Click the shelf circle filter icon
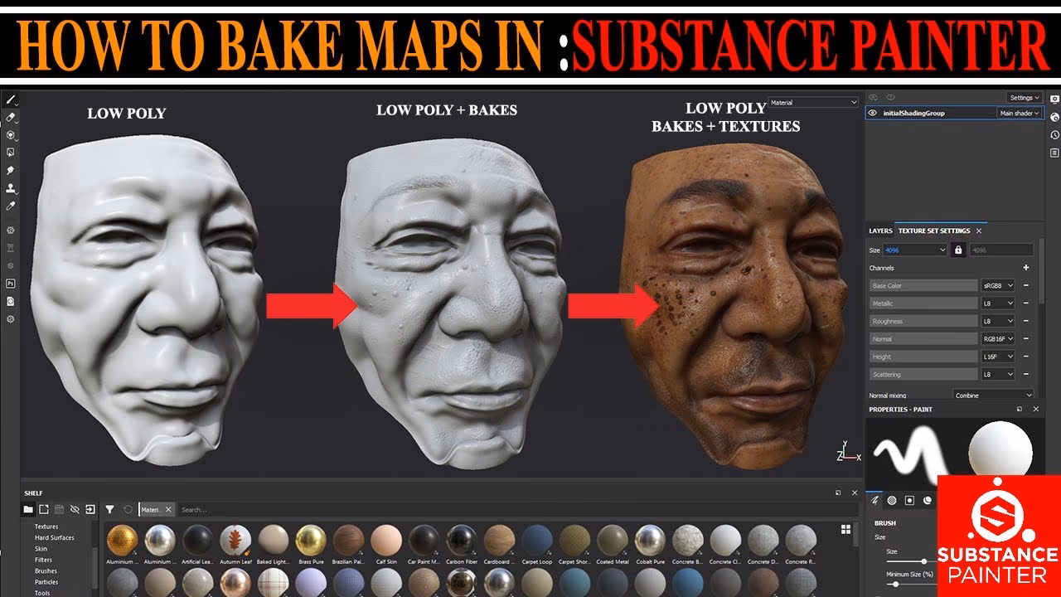Image resolution: width=1061 pixels, height=597 pixels. [128, 509]
